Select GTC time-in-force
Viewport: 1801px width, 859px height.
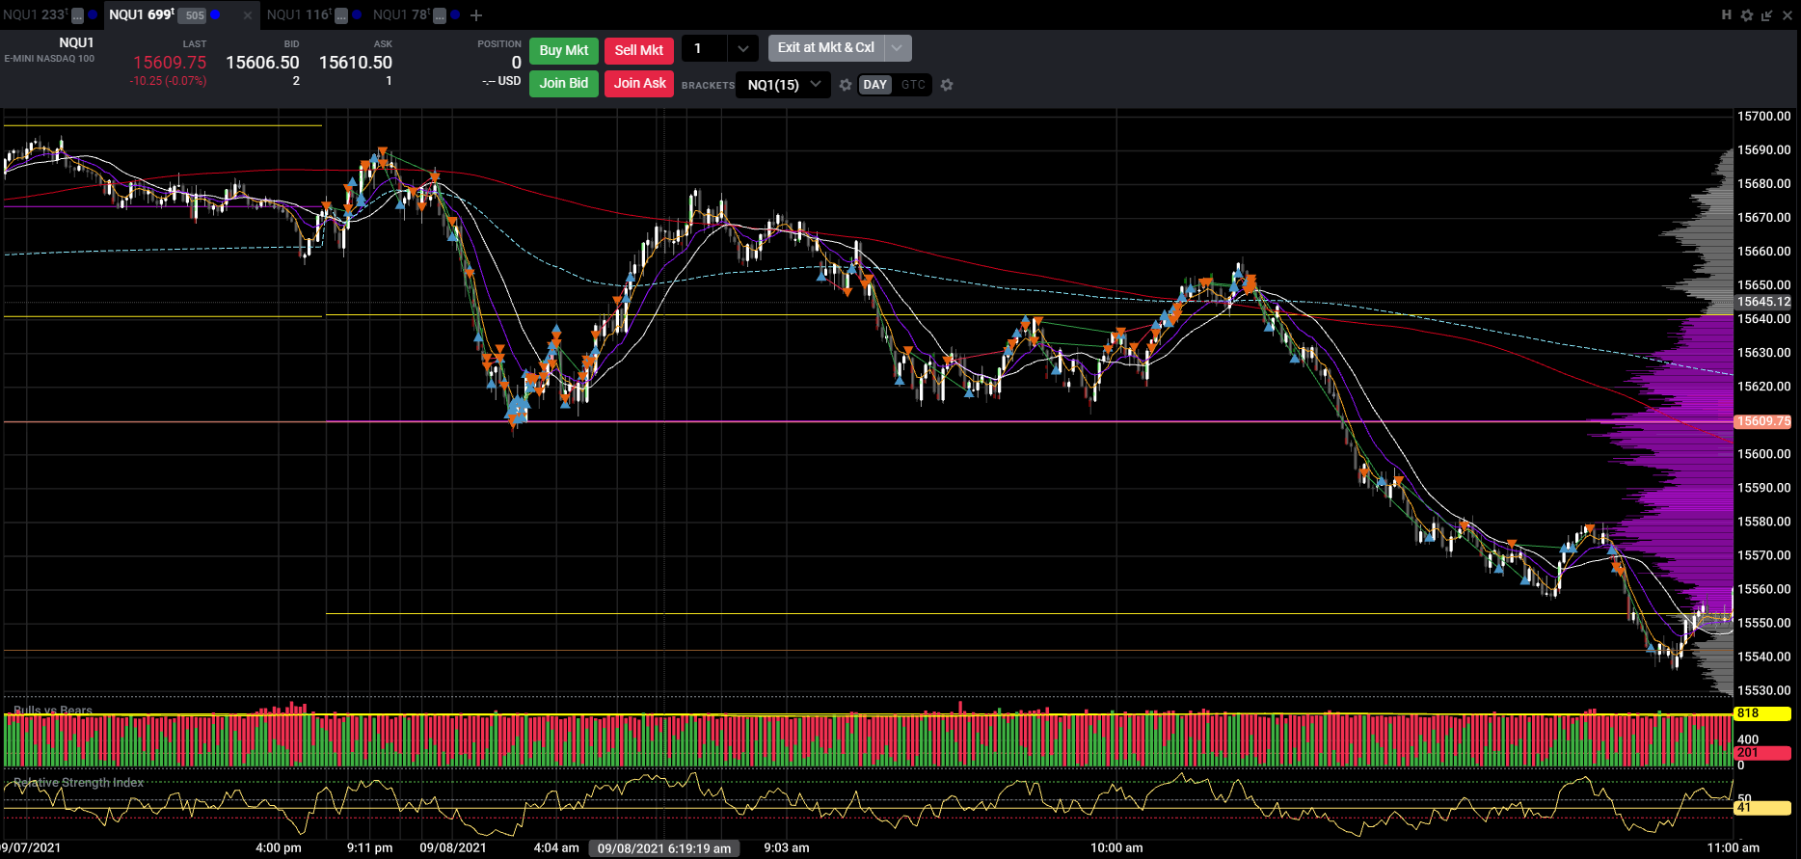coord(913,85)
